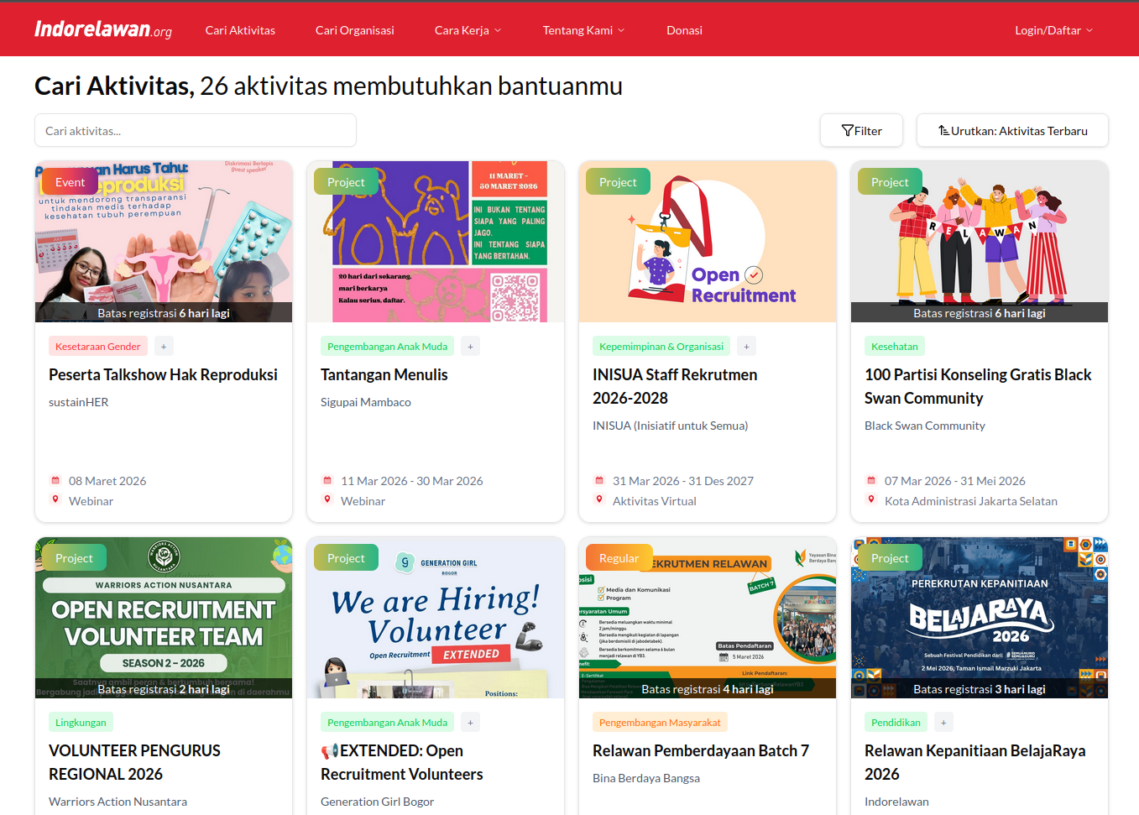The width and height of the screenshot is (1139, 815).
Task: Click the Rekrutmen Relawan Batch 7 poster
Action: tap(708, 618)
